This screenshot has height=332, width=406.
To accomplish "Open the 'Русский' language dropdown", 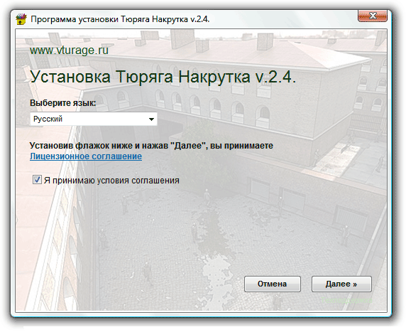I will click(x=94, y=119).
